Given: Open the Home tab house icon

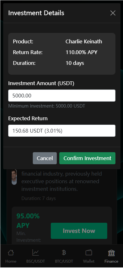Looking at the screenshot, I should tap(11, 252).
